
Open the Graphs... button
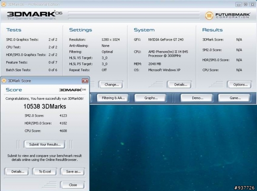[151, 98]
